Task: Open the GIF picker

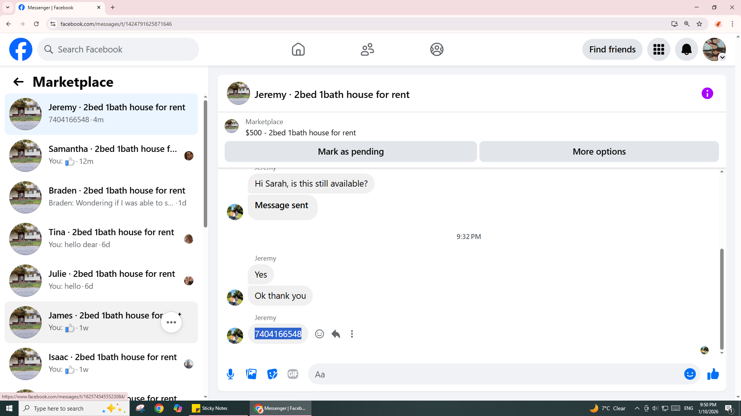Action: tap(293, 374)
